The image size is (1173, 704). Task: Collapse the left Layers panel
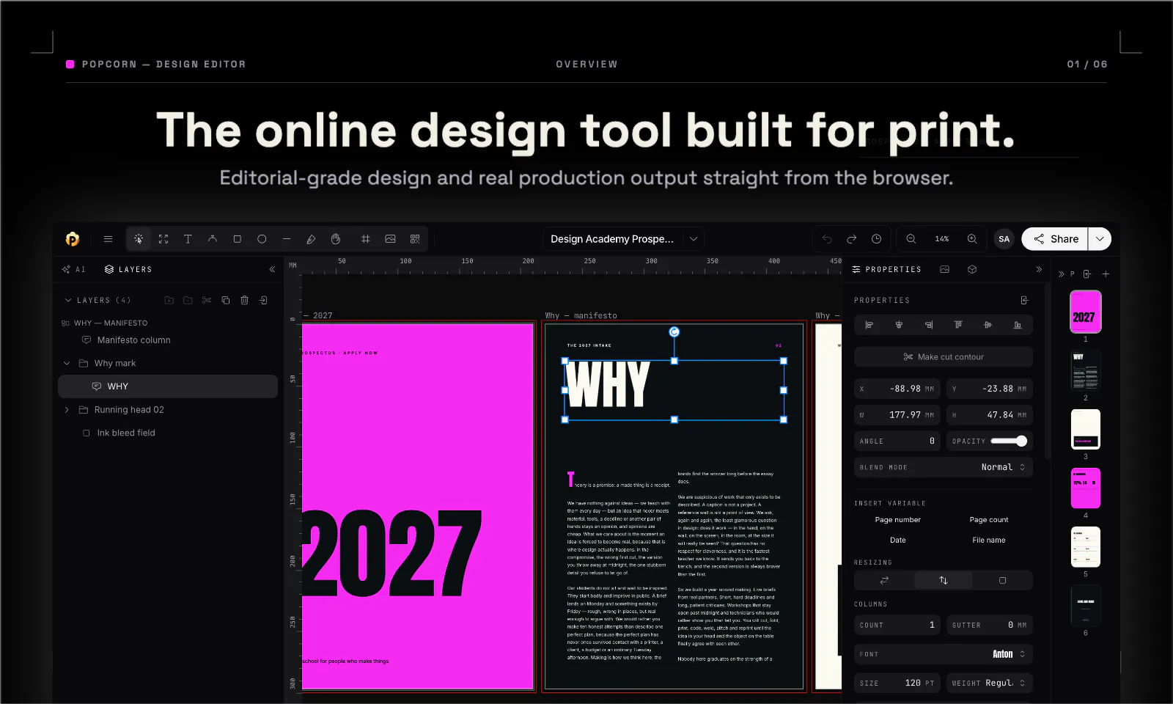(272, 269)
